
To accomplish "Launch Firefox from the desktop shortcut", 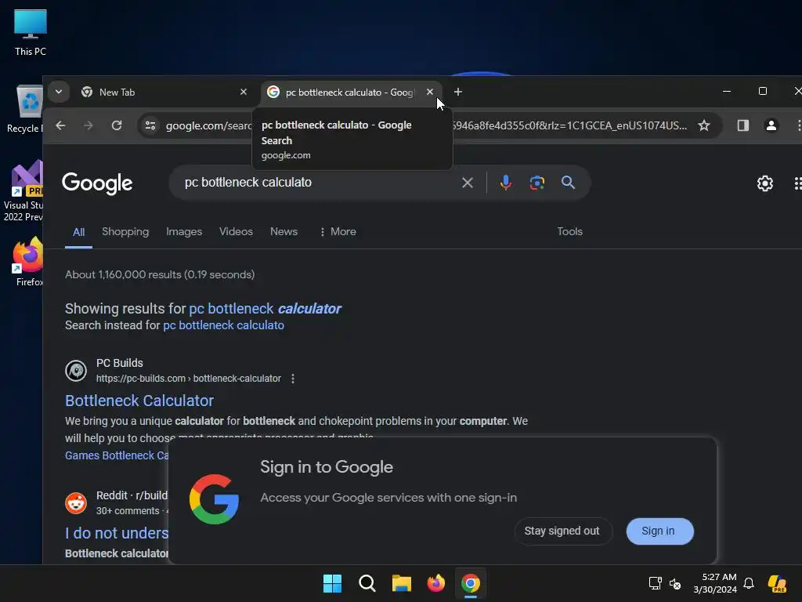I will pyautogui.click(x=29, y=262).
